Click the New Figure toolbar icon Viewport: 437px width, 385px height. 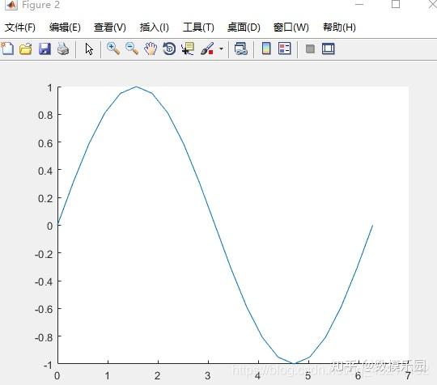[x=7, y=49]
